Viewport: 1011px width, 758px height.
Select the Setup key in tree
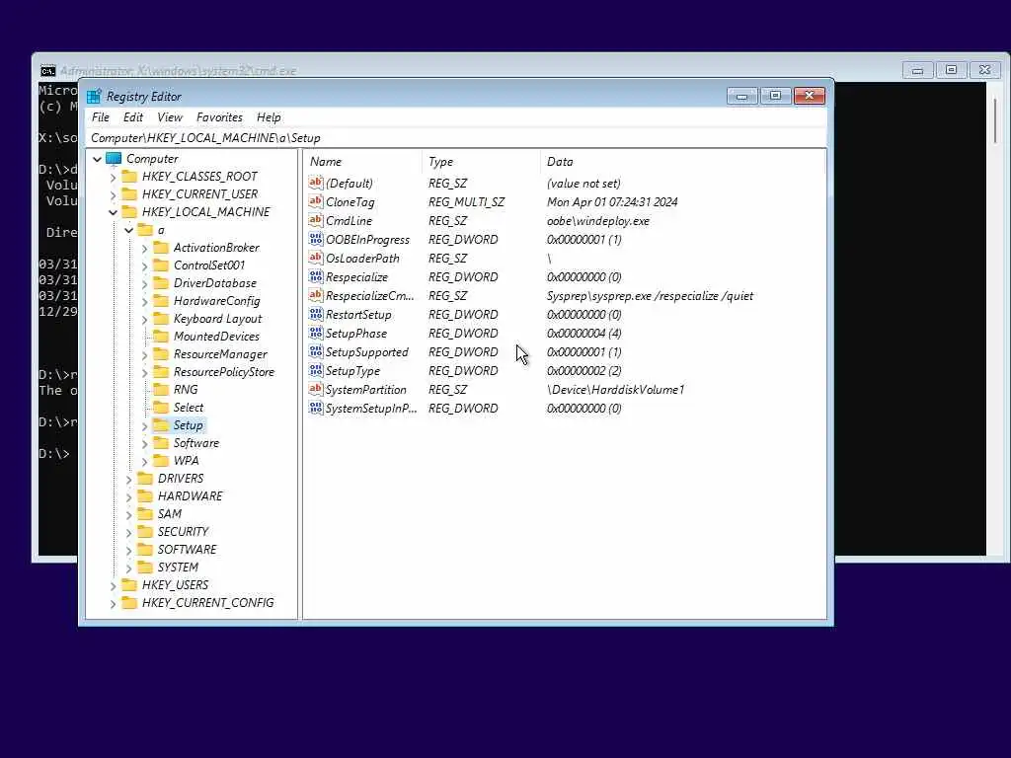(x=189, y=425)
